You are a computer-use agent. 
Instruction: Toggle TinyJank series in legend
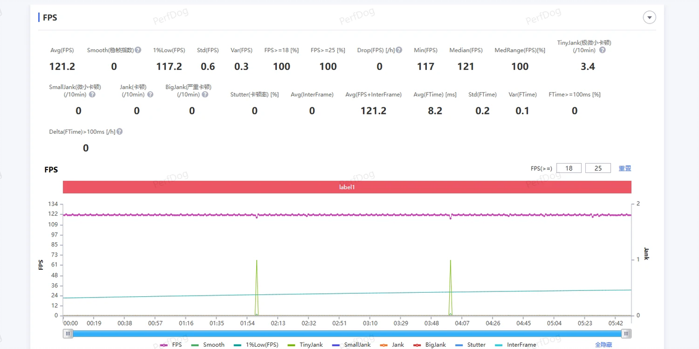click(x=306, y=345)
